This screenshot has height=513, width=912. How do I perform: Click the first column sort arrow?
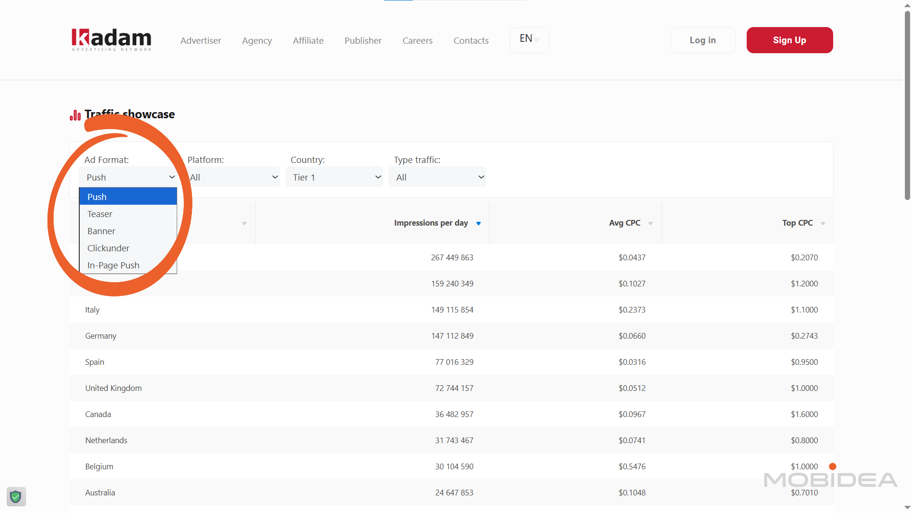[244, 224]
